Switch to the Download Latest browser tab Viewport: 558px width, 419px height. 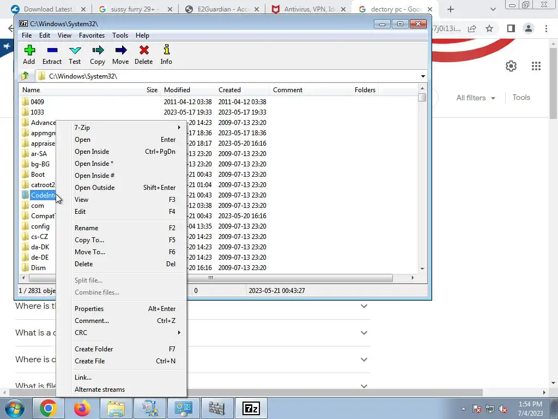pos(48,9)
